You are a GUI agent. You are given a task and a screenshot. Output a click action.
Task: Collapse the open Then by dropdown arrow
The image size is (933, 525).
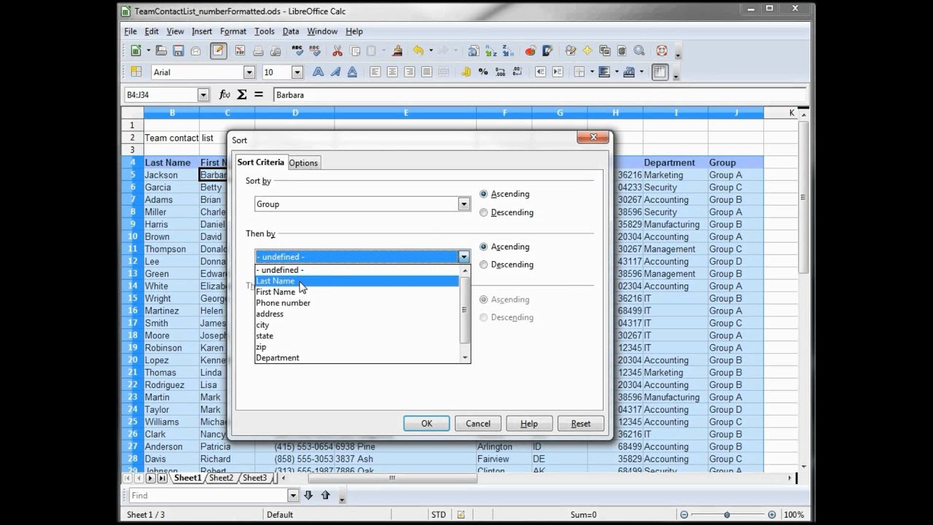[x=464, y=257]
